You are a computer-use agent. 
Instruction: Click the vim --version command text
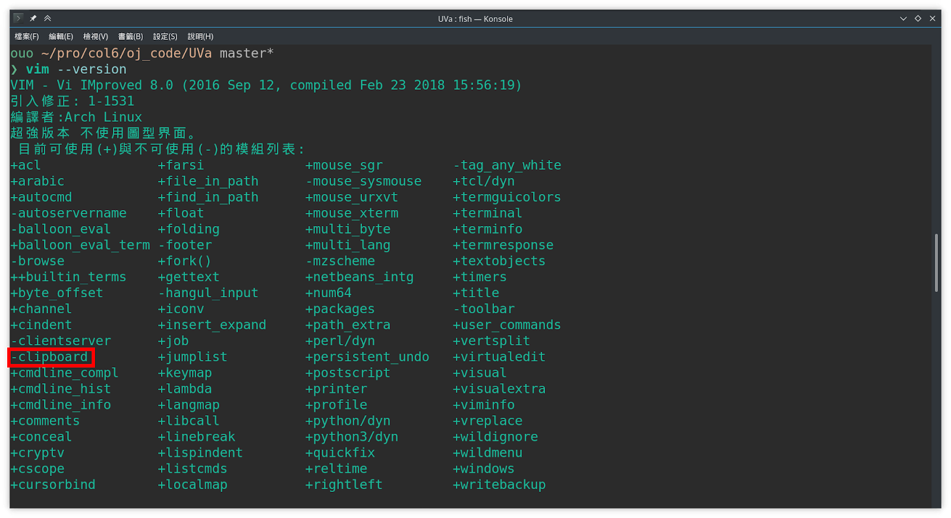(x=76, y=69)
